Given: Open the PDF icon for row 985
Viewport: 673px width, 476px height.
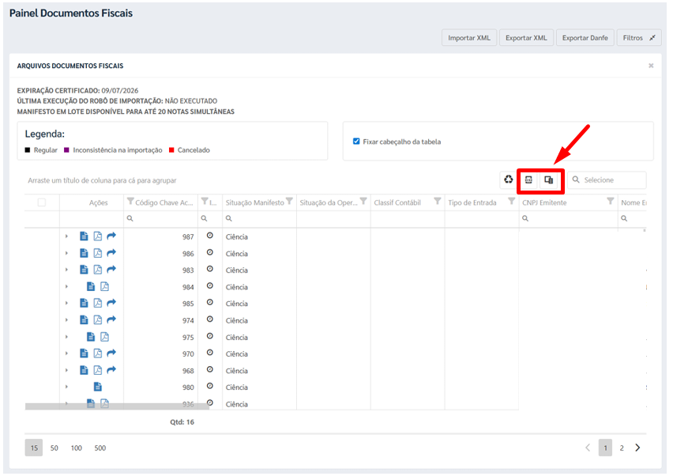Looking at the screenshot, I should (98, 303).
